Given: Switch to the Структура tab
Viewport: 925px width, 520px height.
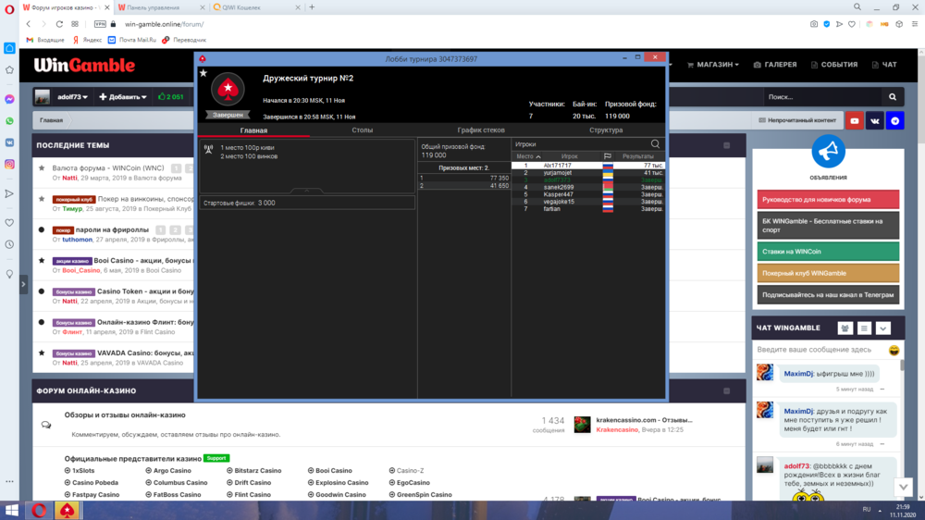Looking at the screenshot, I should pos(605,130).
